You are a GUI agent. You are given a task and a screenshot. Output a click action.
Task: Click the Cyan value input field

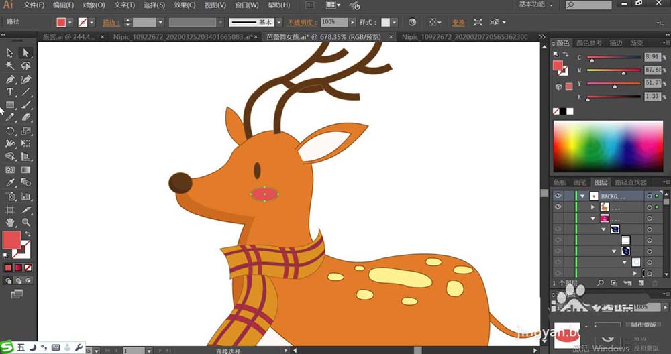pyautogui.click(x=652, y=57)
